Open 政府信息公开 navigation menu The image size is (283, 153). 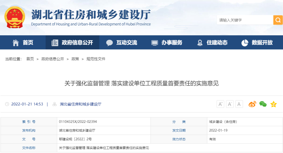(x=72, y=42)
